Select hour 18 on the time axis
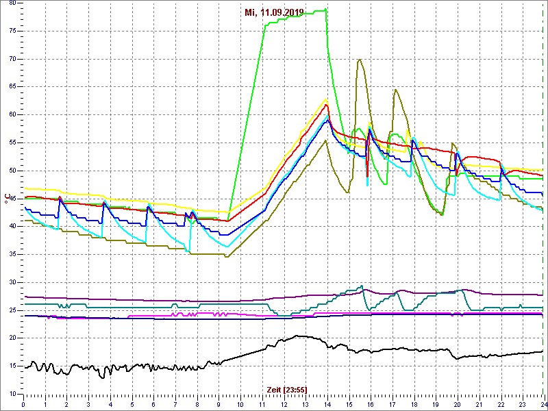The width and height of the screenshot is (548, 411). 414,404
